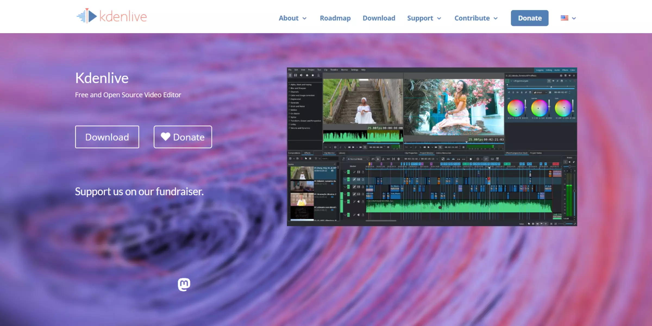Select the first clip thumbnail in the project bin
The image size is (652, 326).
click(302, 173)
